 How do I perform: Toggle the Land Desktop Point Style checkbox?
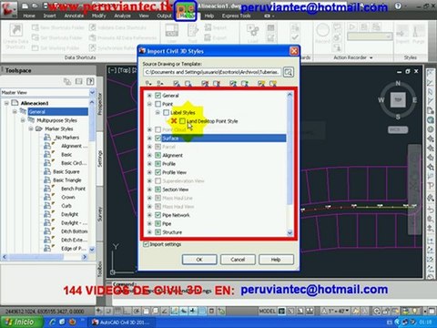click(182, 121)
